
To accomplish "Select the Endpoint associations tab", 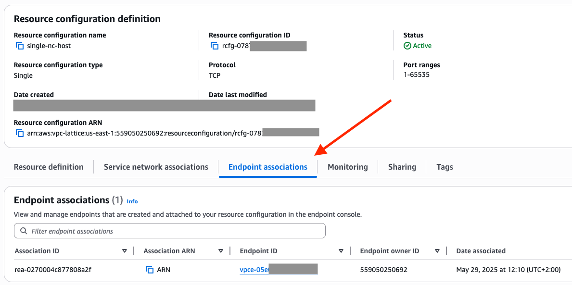I will coord(267,167).
